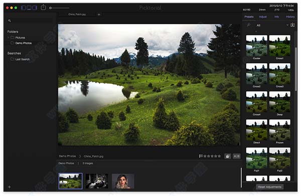Set rating to three stars
The height and width of the screenshot is (196, 301).
pyautogui.click(x=212, y=156)
